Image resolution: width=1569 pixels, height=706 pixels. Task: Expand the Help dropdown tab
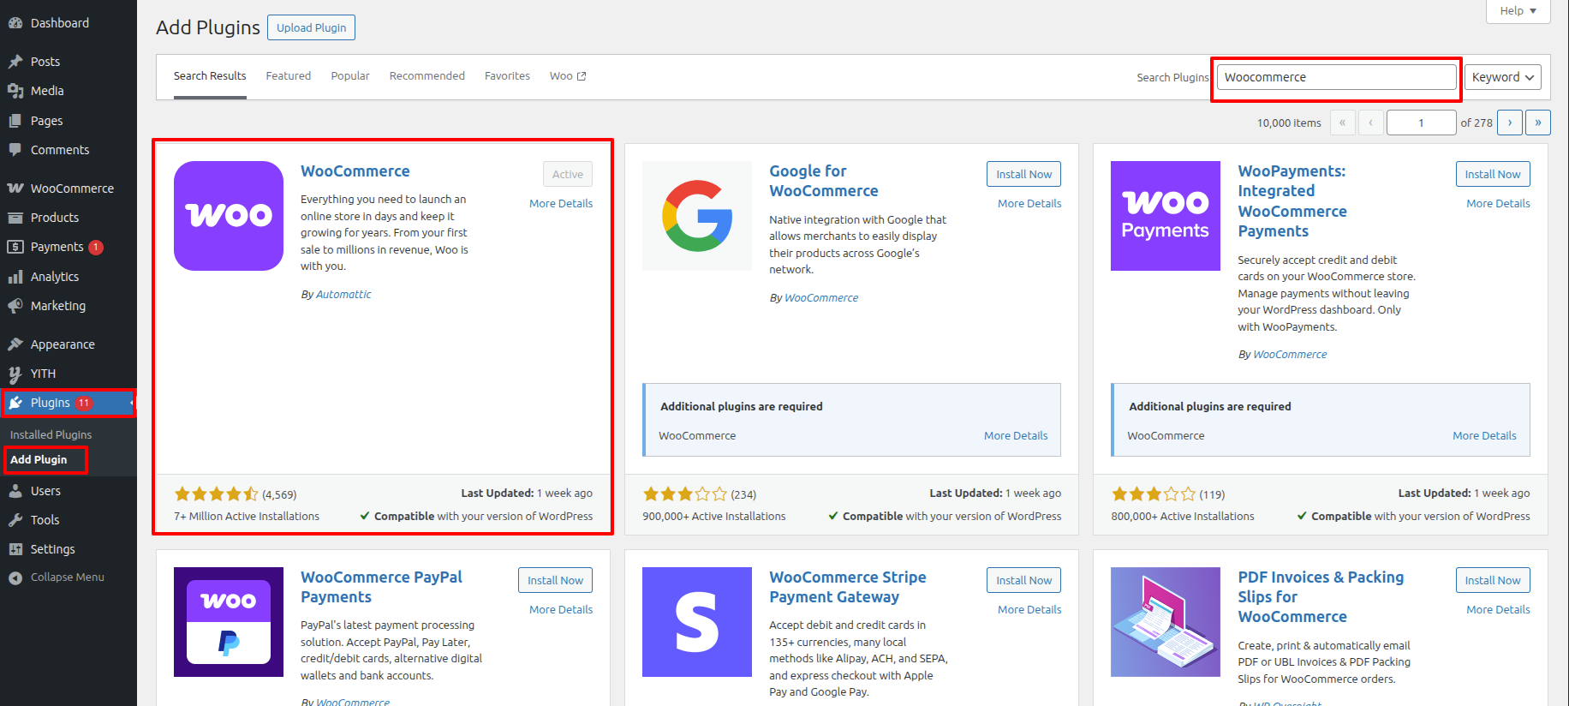(1518, 11)
